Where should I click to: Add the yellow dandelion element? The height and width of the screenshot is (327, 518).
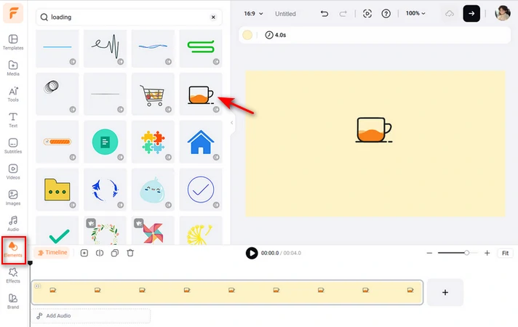coord(201,230)
